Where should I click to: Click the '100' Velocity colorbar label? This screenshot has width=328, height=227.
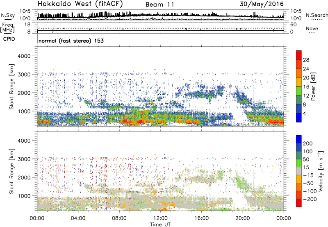click(x=308, y=152)
